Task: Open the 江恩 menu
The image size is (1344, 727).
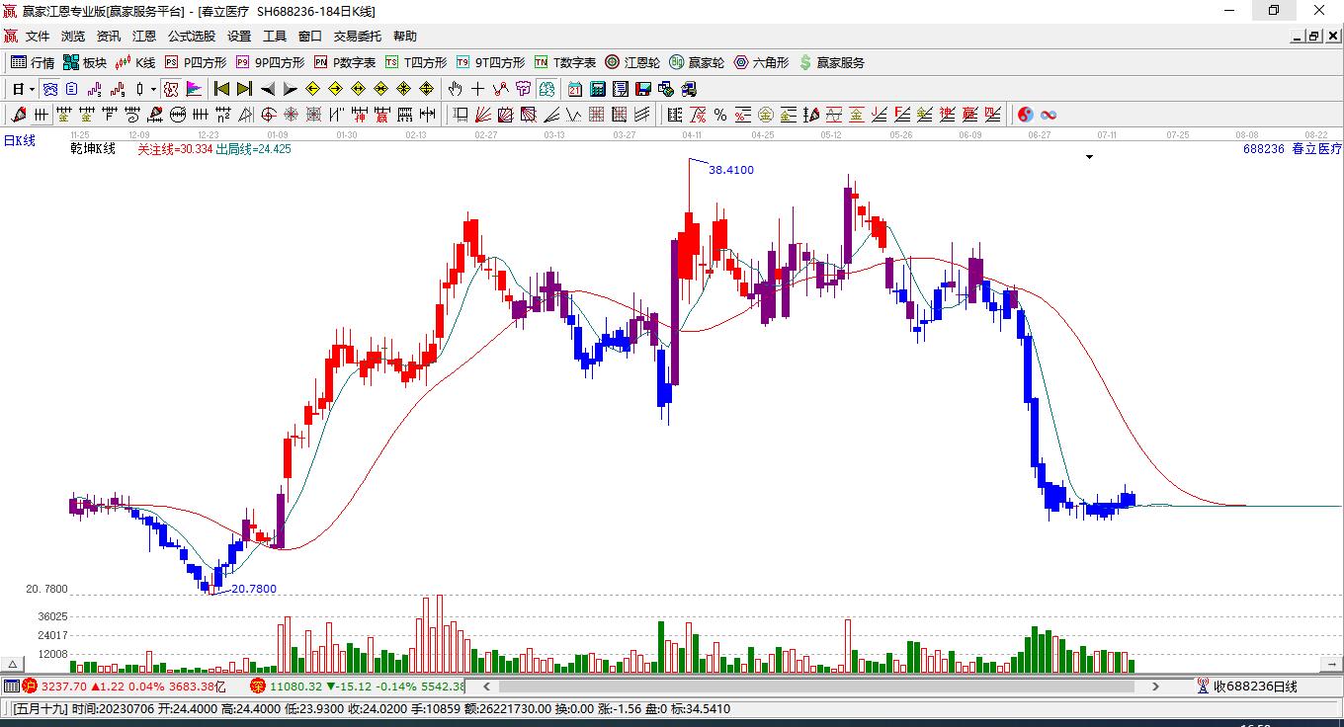Action: click(144, 37)
